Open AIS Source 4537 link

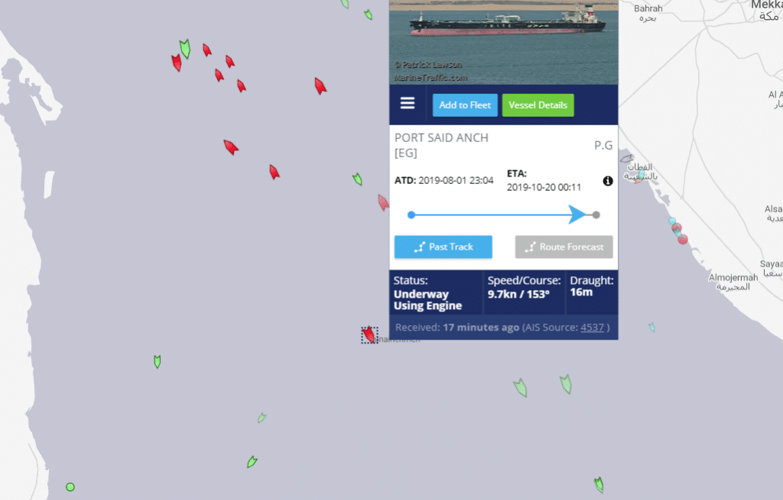click(593, 327)
